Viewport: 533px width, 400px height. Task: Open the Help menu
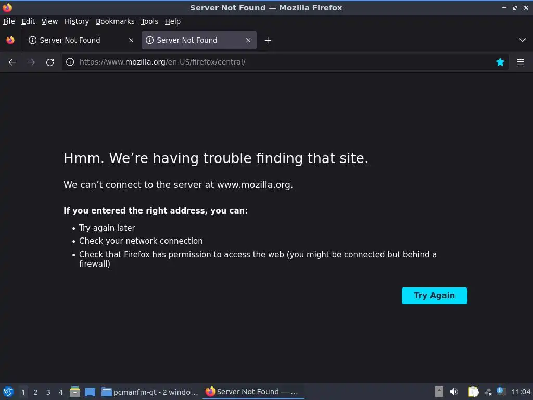tap(173, 21)
